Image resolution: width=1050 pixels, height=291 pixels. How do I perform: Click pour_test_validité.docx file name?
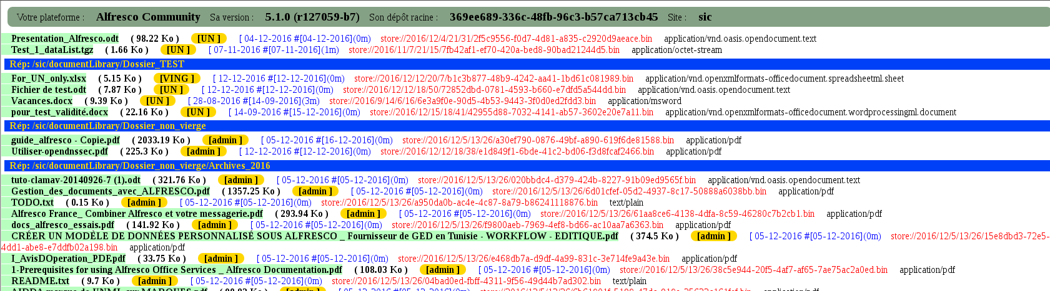pyautogui.click(x=59, y=112)
